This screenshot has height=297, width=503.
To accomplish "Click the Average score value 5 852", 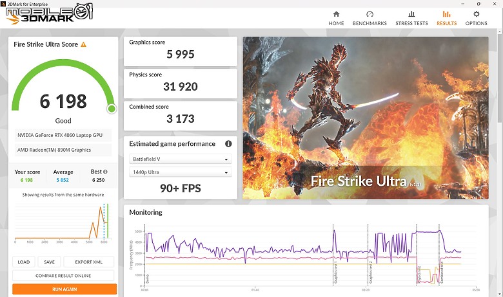I will (63, 180).
